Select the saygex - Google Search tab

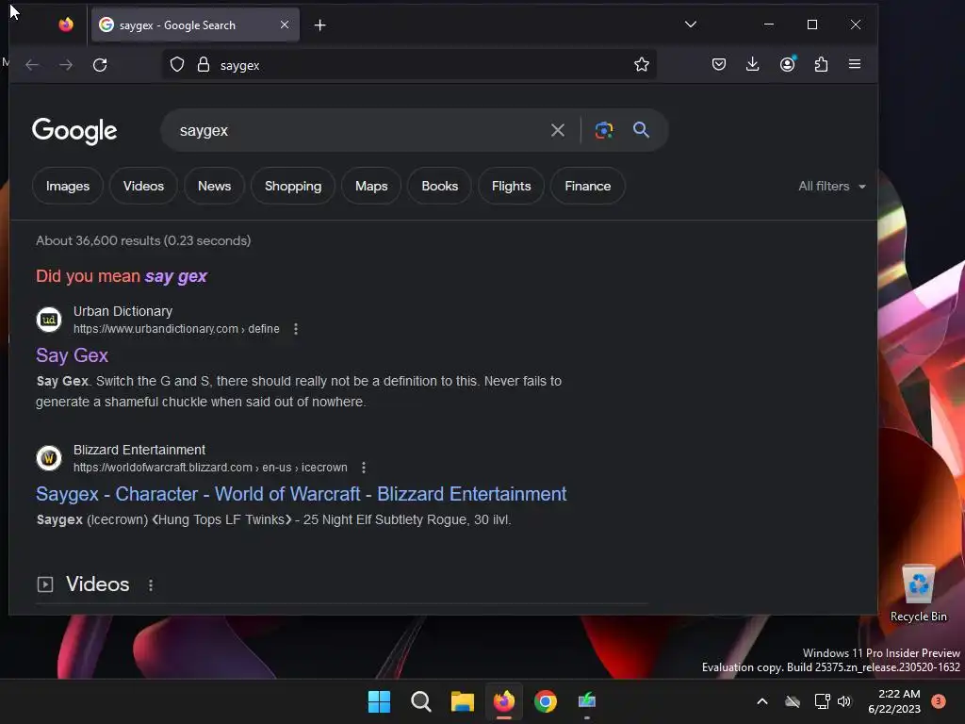[195, 25]
